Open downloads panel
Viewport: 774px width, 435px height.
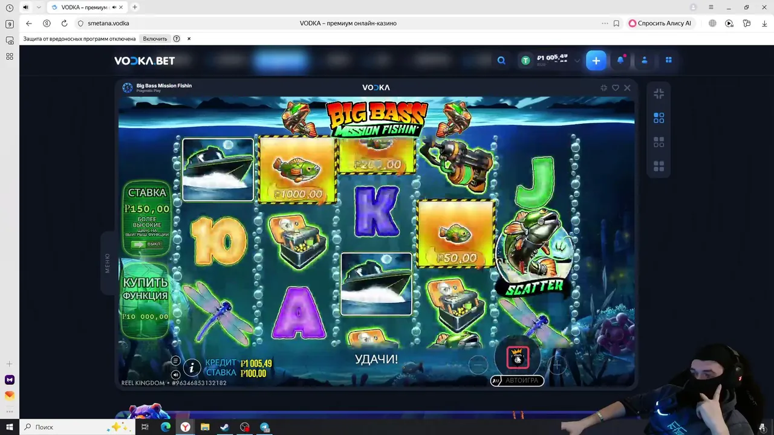764,23
